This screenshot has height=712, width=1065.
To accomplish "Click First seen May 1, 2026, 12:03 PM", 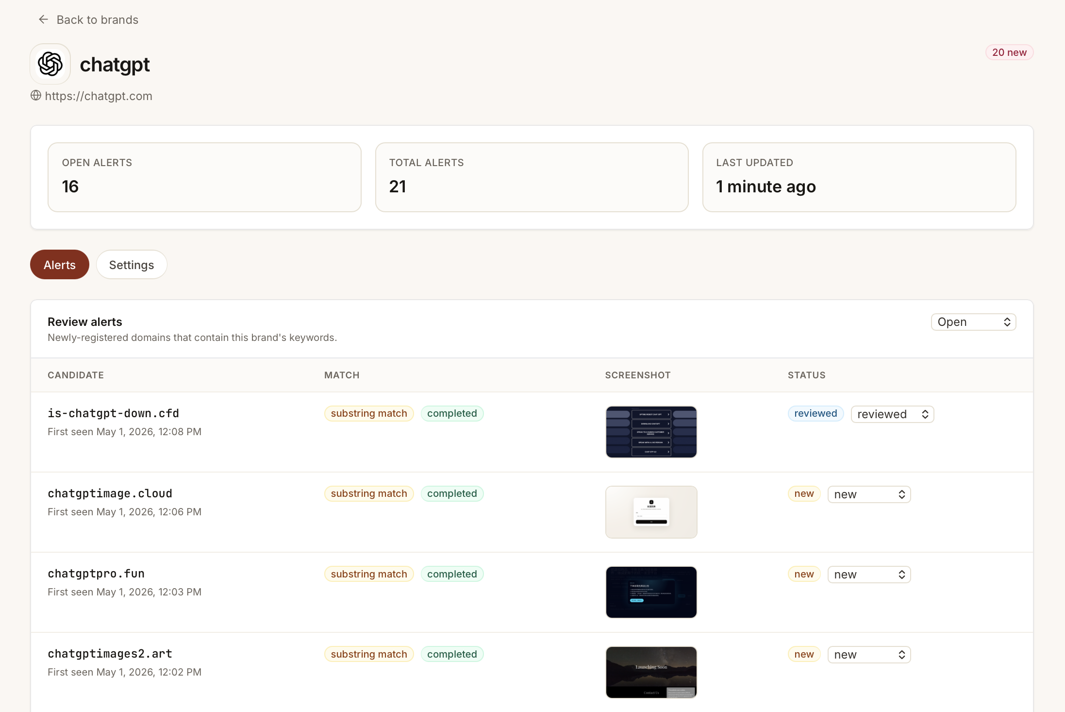I will 125,592.
